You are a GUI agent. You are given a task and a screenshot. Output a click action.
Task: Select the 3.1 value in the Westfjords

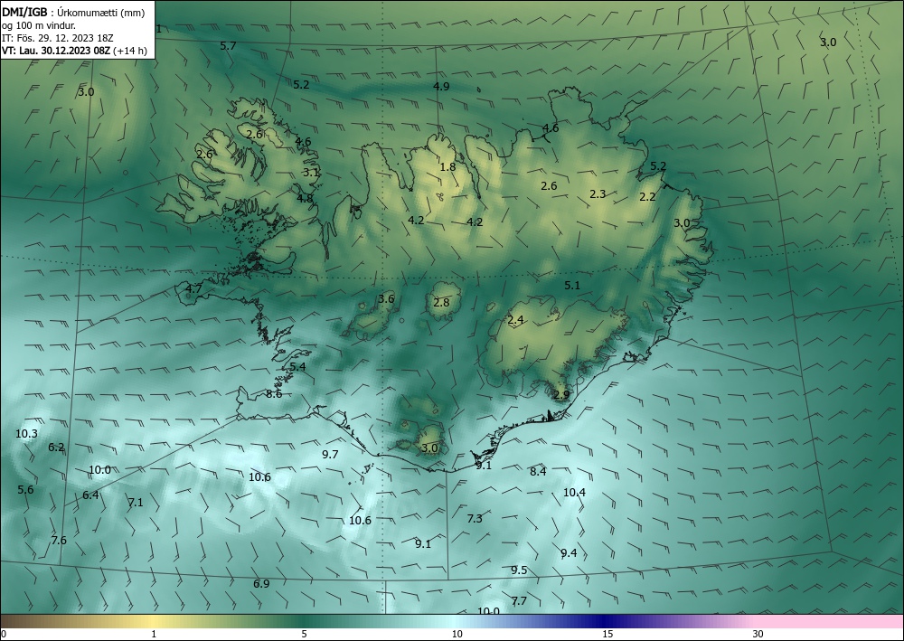pos(311,172)
